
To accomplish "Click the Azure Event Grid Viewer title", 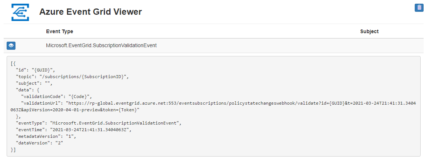I will 90,12.
